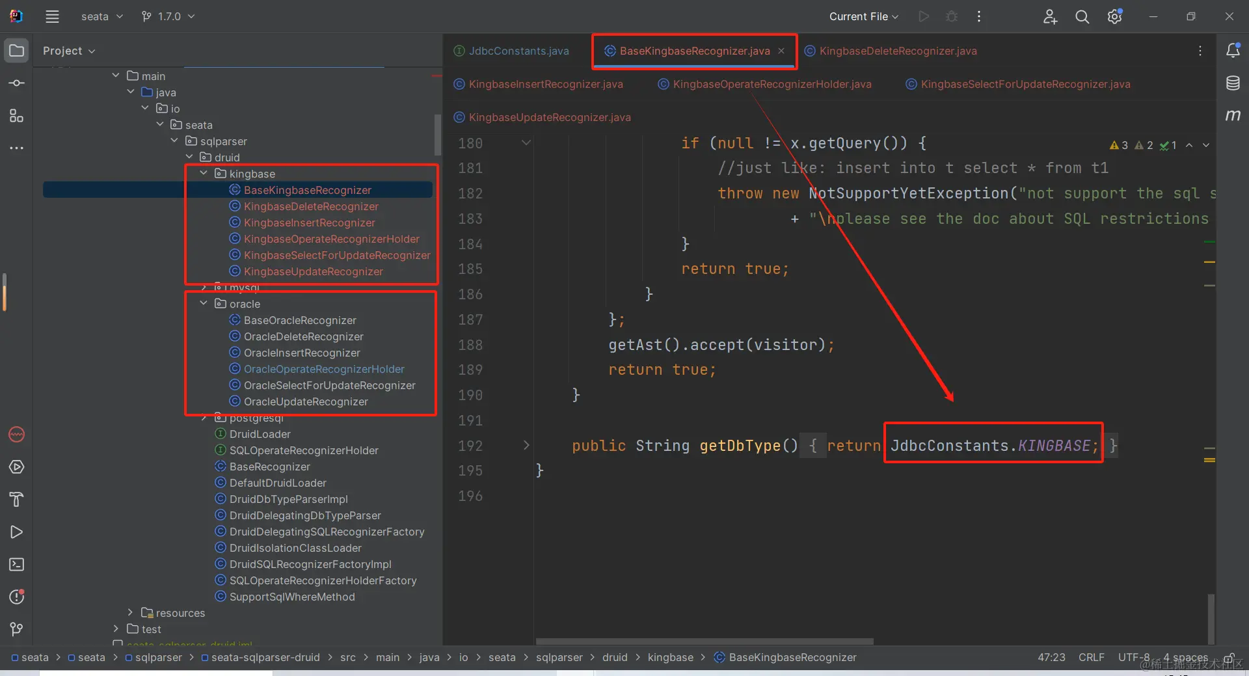Open the Code With Me icon
Viewport: 1249px width, 676px height.
[x=1050, y=16]
